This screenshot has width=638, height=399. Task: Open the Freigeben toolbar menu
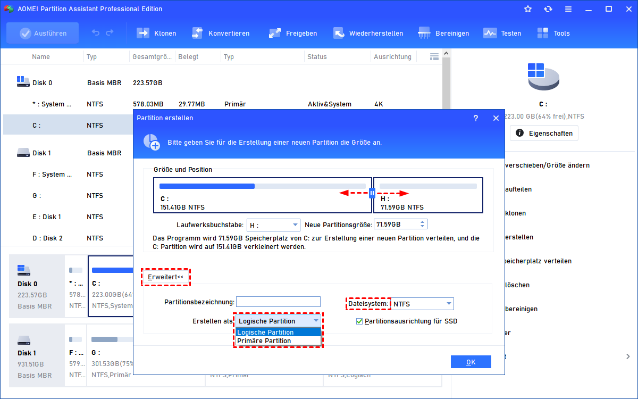point(293,33)
